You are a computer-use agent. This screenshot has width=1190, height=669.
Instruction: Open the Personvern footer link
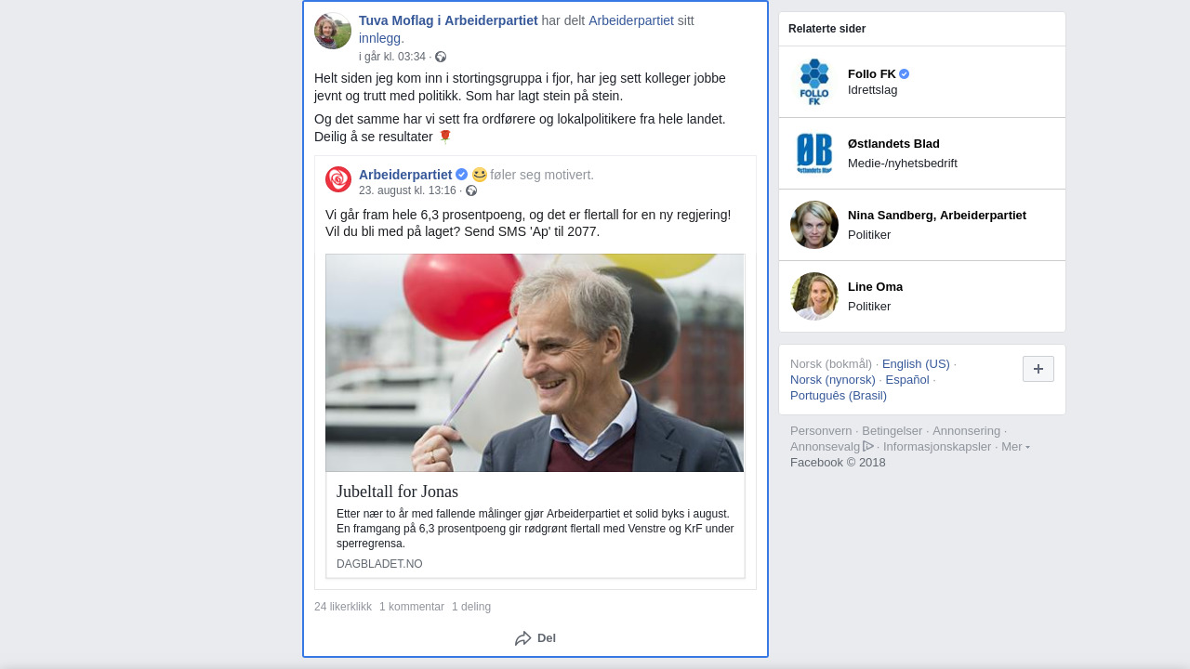pyautogui.click(x=821, y=431)
